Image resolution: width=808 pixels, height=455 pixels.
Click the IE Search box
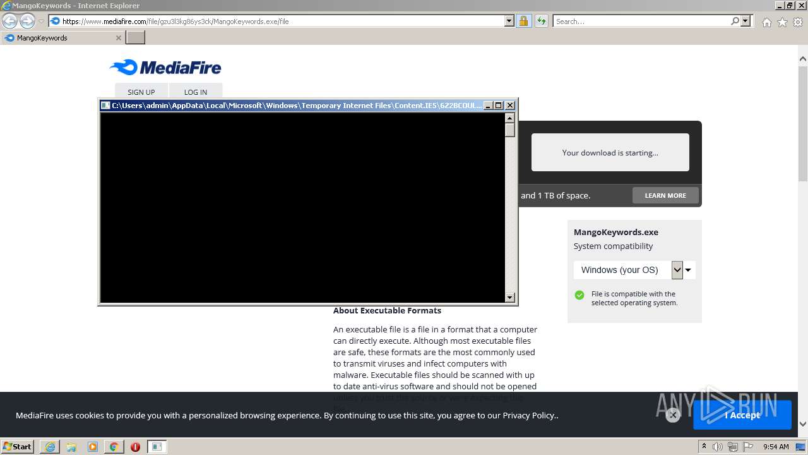641,21
